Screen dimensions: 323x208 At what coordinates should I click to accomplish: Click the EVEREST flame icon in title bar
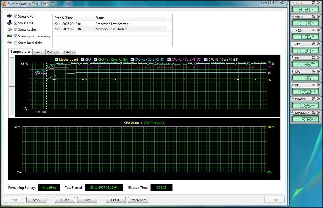pos(4,4)
